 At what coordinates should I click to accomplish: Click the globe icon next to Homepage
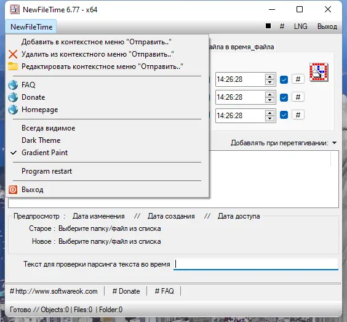[13, 110]
